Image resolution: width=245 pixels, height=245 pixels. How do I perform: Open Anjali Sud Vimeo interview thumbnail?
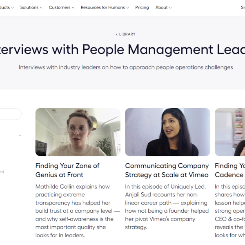pyautogui.click(x=167, y=132)
